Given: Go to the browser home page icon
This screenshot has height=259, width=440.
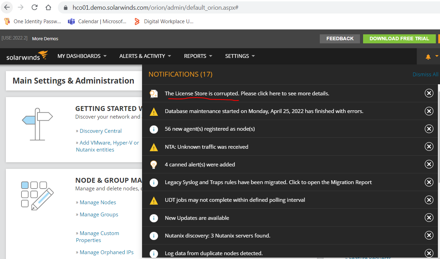Looking at the screenshot, I should click(x=49, y=7).
